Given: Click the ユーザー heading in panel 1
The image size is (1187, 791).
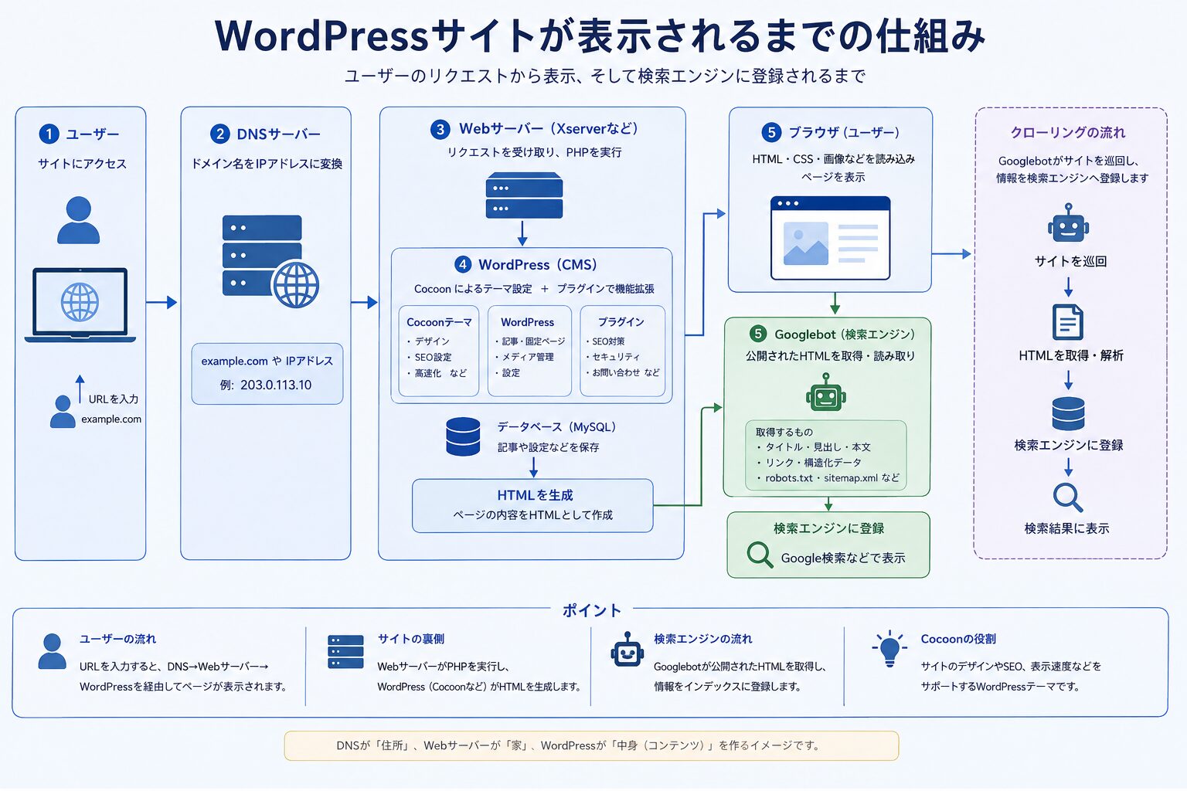Looking at the screenshot, I should click(x=93, y=134).
